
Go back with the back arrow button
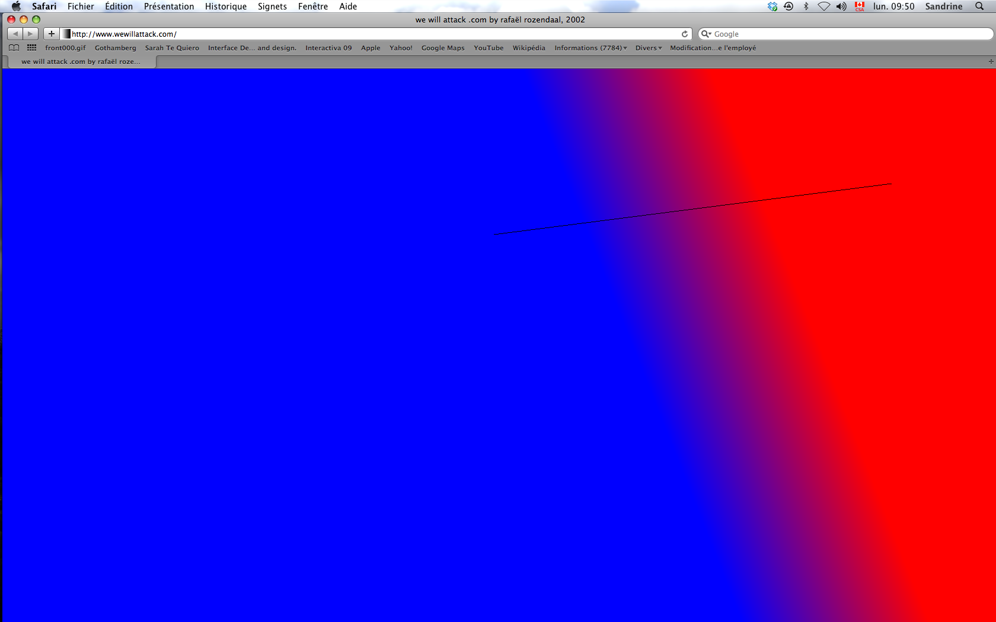point(15,34)
